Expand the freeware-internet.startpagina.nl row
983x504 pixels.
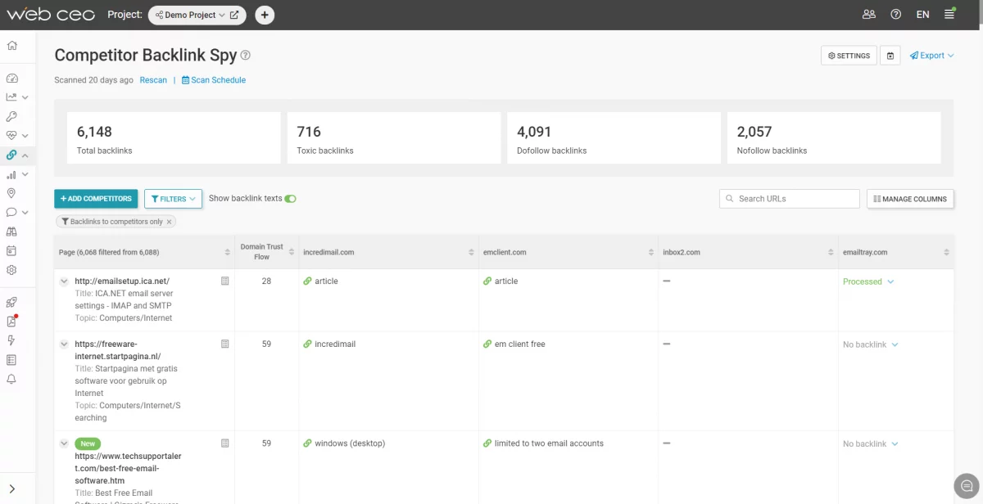tap(64, 344)
